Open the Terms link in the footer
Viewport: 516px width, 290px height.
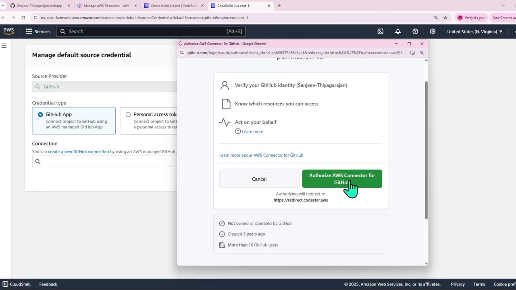click(x=479, y=284)
